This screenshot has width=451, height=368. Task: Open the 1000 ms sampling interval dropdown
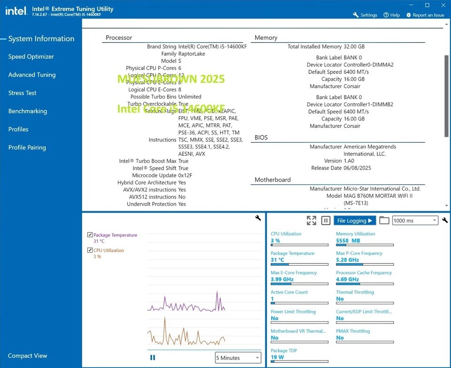[x=415, y=220]
